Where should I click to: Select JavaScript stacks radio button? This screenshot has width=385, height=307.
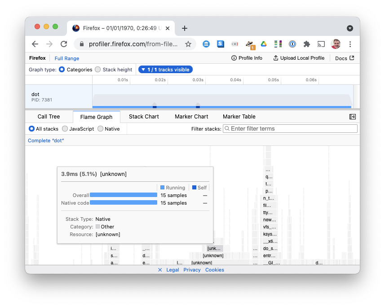coord(65,129)
